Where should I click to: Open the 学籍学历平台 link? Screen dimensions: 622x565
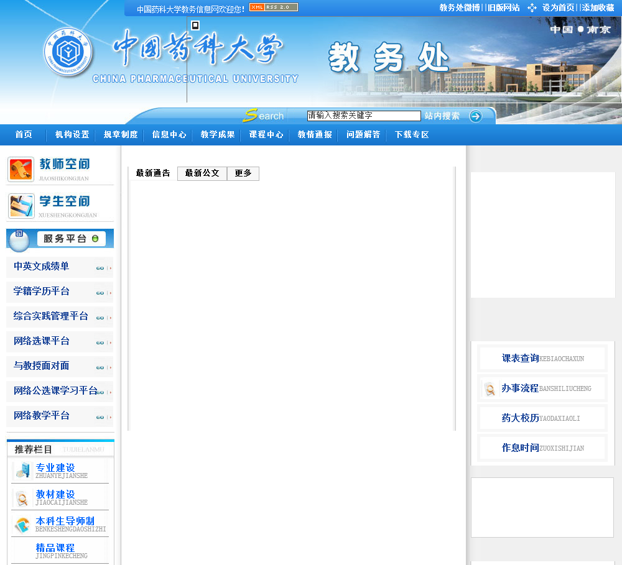coord(41,291)
